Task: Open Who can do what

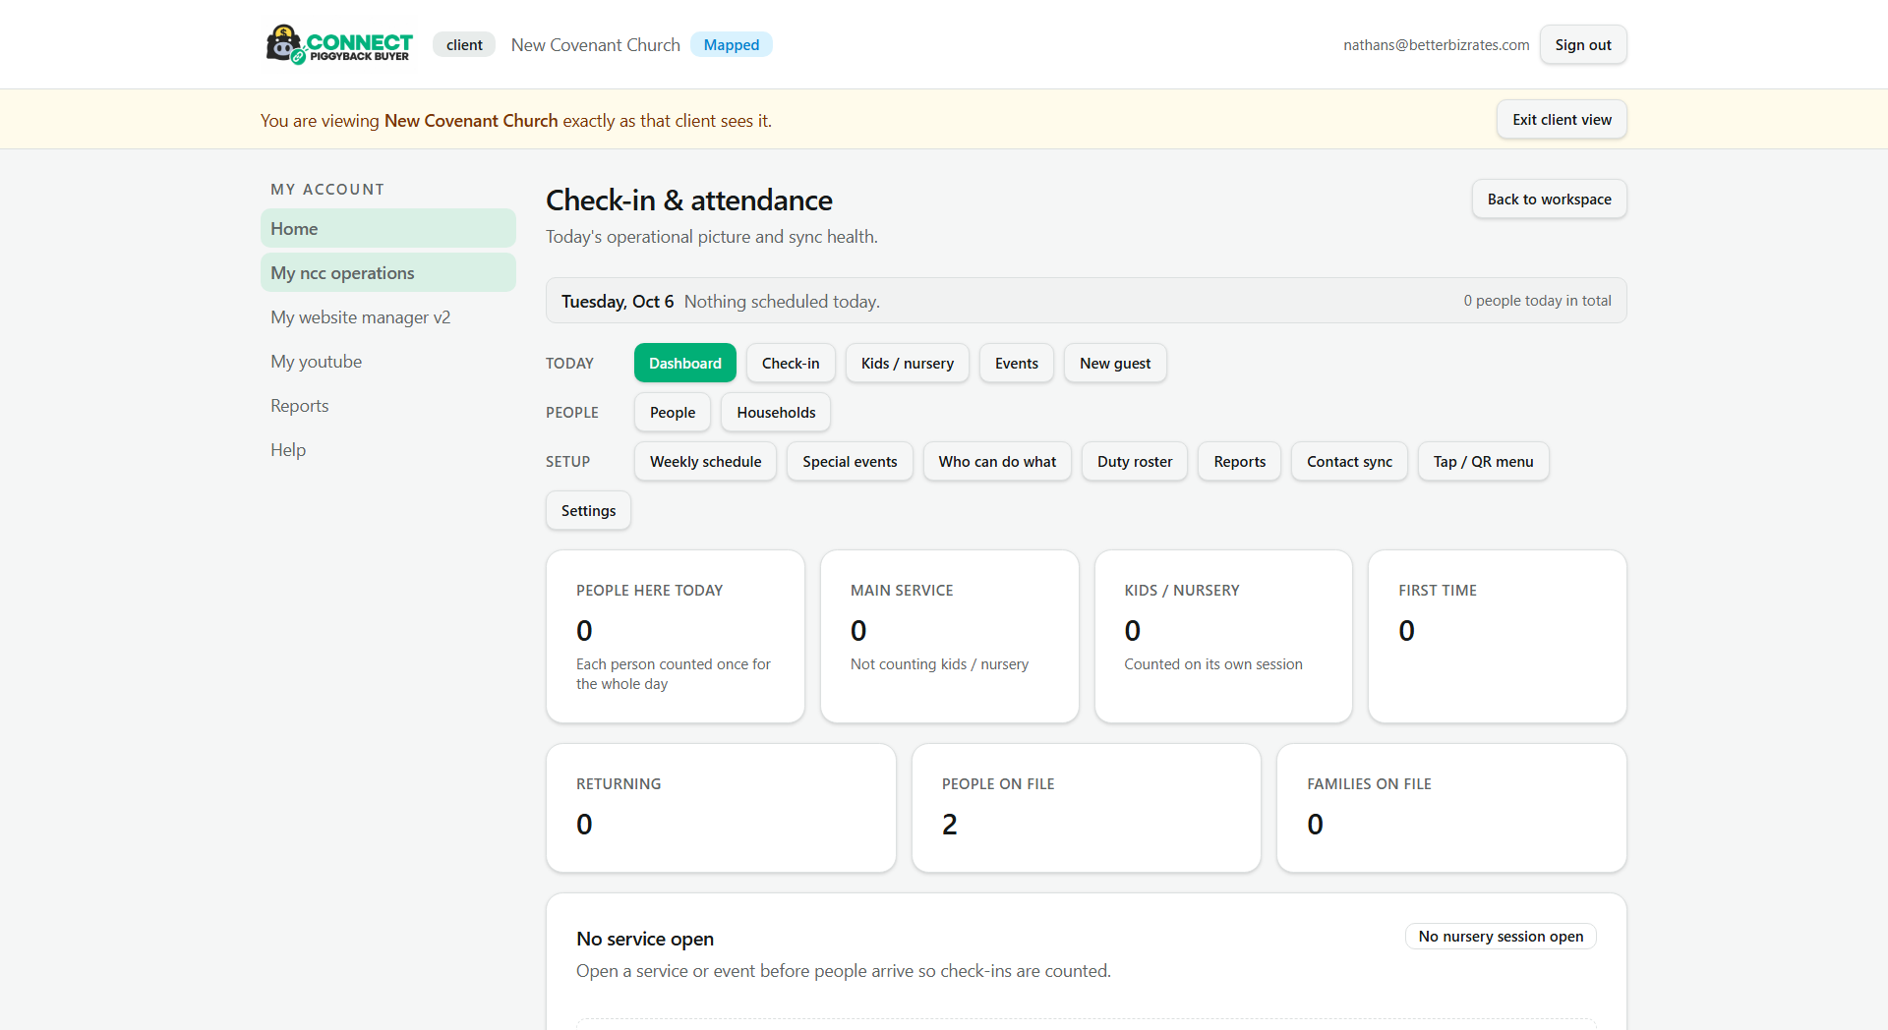Action: [x=997, y=462]
